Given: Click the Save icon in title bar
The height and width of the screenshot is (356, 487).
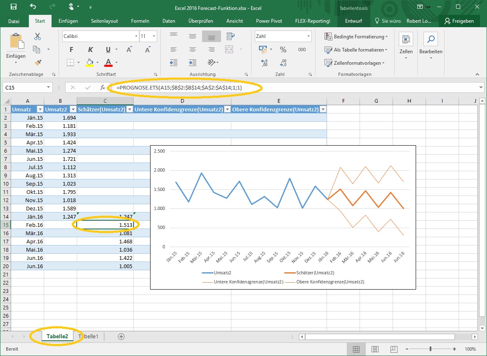Looking at the screenshot, I should 13,7.
